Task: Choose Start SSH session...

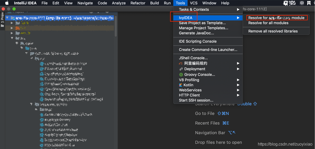Action: (208, 100)
